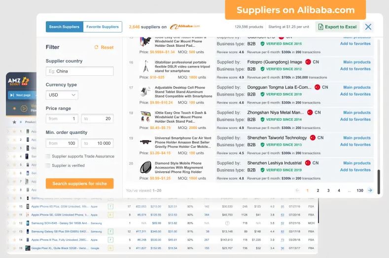Click the Reset refresh icon in Filter
Image resolution: width=389 pixels, height=258 pixels.
point(96,47)
